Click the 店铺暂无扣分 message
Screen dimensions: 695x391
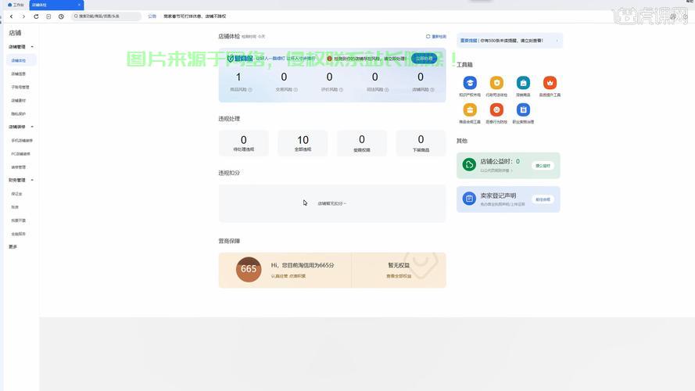click(332, 203)
